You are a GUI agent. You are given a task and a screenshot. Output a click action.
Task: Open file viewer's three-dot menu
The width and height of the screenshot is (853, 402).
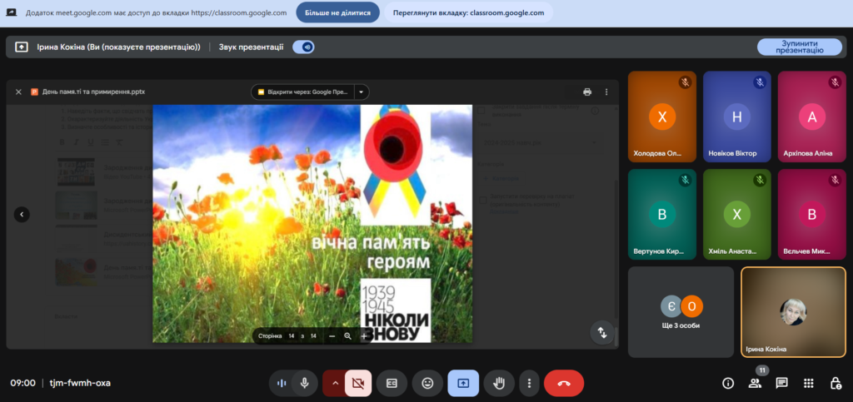coord(606,92)
